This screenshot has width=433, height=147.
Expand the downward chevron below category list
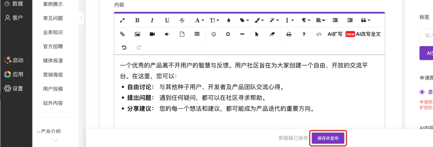[x=55, y=140]
